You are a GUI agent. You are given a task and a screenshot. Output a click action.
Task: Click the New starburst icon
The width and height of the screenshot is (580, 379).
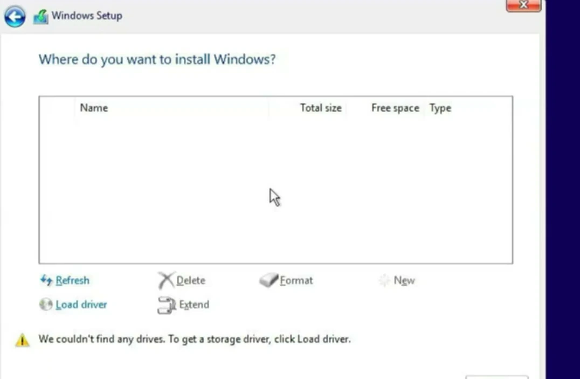coord(384,280)
